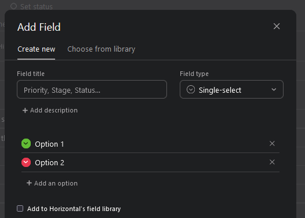Image resolution: width=305 pixels, height=218 pixels.
Task: Click the plus icon beside Add an option
Action: coord(29,183)
